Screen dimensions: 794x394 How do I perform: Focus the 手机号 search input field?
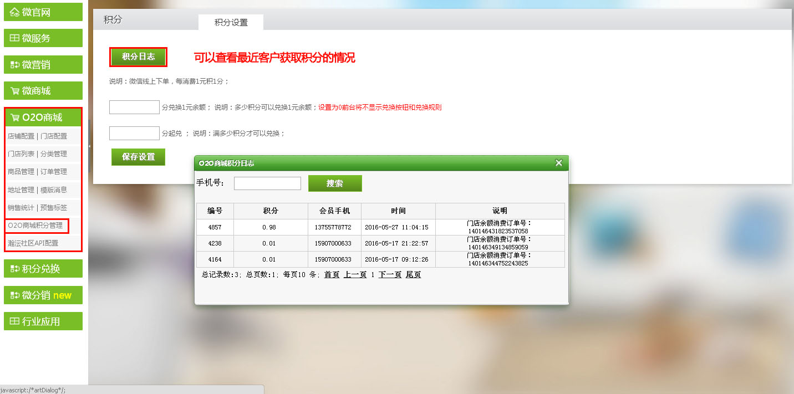tap(267, 183)
